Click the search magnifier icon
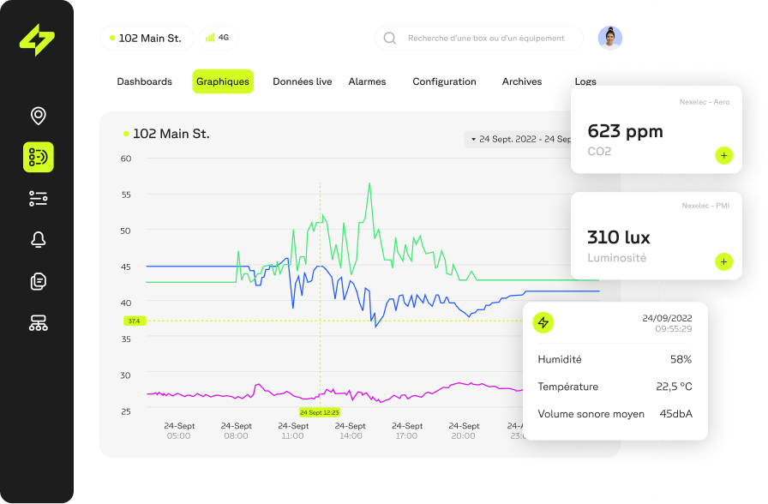This screenshot has width=768, height=504. point(389,38)
